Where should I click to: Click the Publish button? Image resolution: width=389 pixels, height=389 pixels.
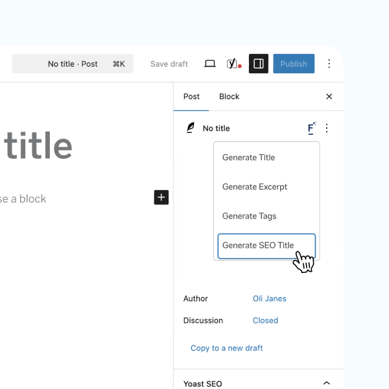pos(294,64)
